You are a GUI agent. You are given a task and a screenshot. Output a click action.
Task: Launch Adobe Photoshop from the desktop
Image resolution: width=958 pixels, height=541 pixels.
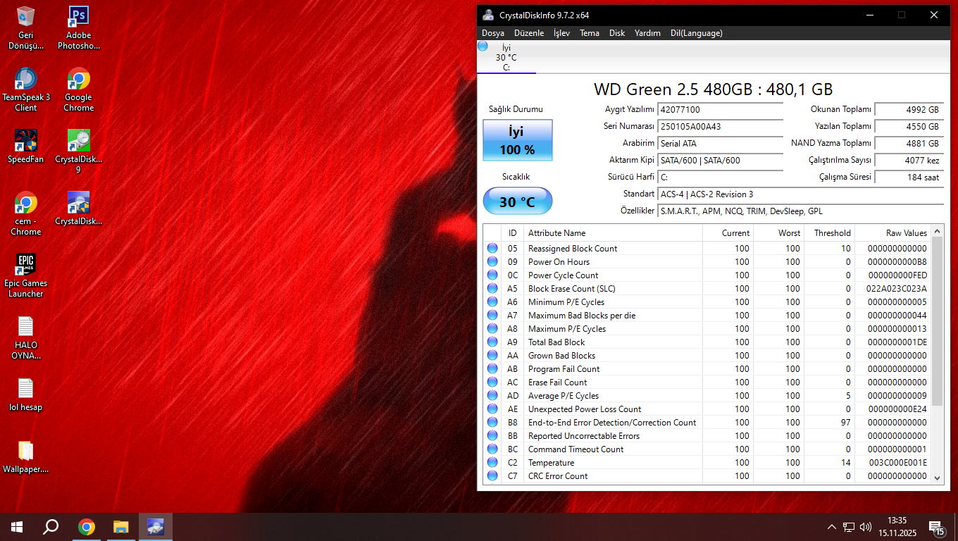pos(78,27)
